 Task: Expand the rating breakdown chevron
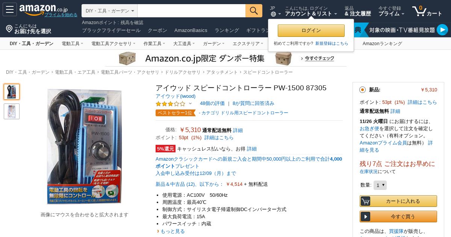tap(190, 103)
